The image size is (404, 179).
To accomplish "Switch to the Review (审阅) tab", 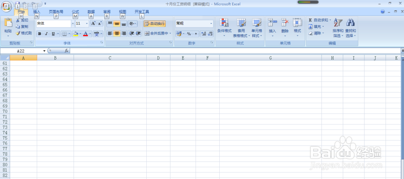I will (x=107, y=12).
